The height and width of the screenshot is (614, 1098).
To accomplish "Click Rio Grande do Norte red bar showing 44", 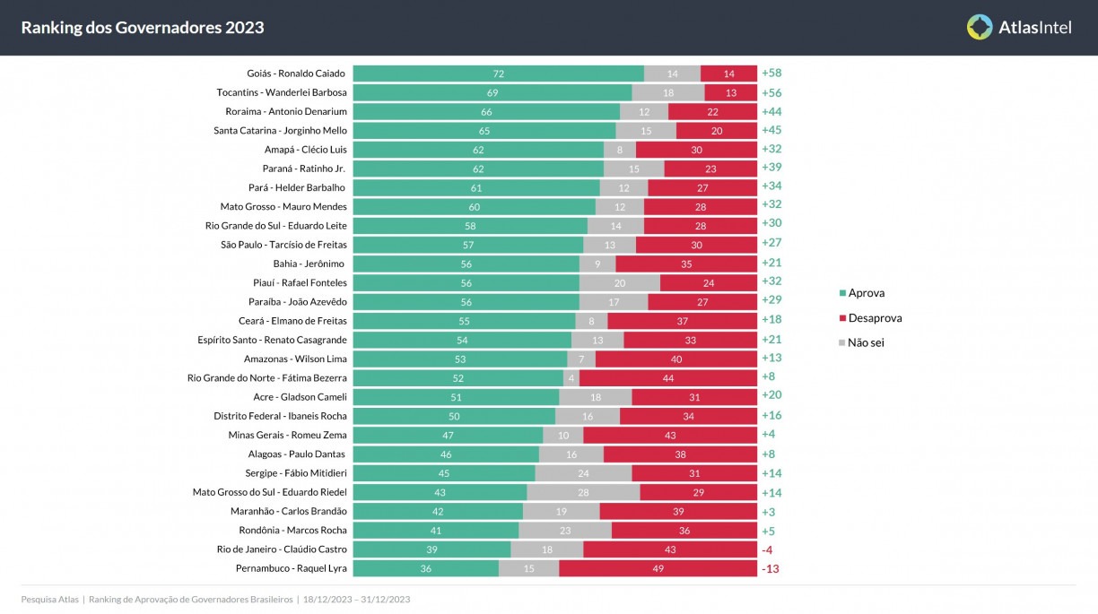I will click(x=667, y=378).
